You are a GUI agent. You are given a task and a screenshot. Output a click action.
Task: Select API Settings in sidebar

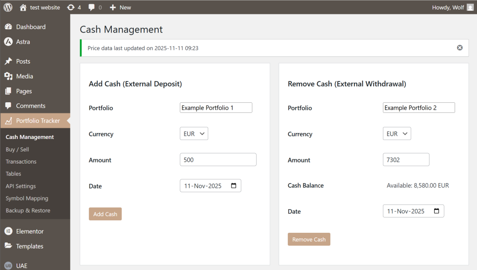click(x=20, y=186)
